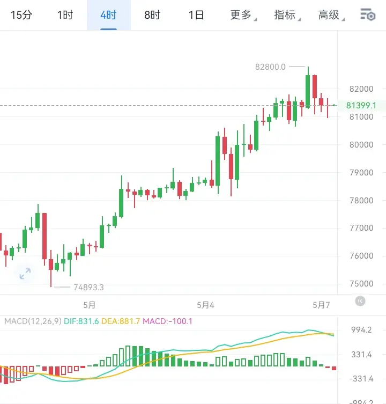Click the 994.2 MACD axis label
This screenshot has height=404, width=386.
coord(361,329)
